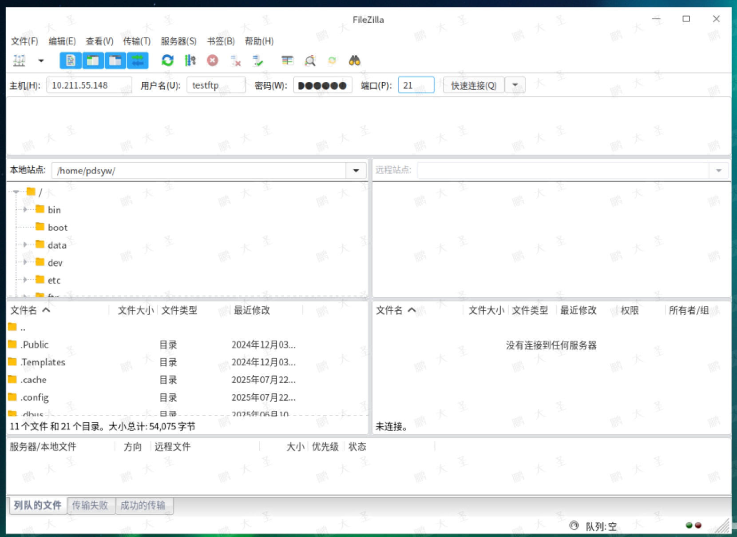The width and height of the screenshot is (737, 537).
Task: Open directory comparison
Action: pyautogui.click(x=287, y=60)
